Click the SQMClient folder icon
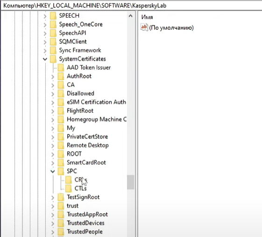Viewport: 262px width, 237px height. (x=53, y=42)
